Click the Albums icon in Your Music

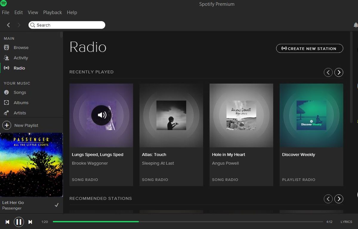pos(6,103)
